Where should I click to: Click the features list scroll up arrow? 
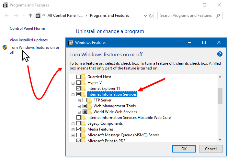coord(220,77)
